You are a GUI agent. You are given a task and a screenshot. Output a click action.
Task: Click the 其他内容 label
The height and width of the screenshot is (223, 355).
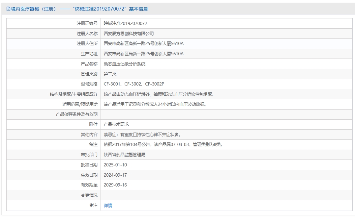(89, 135)
